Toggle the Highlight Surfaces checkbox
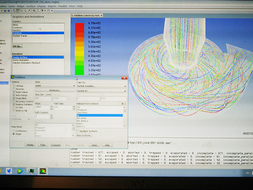This screenshot has height=190, width=253. (78, 131)
